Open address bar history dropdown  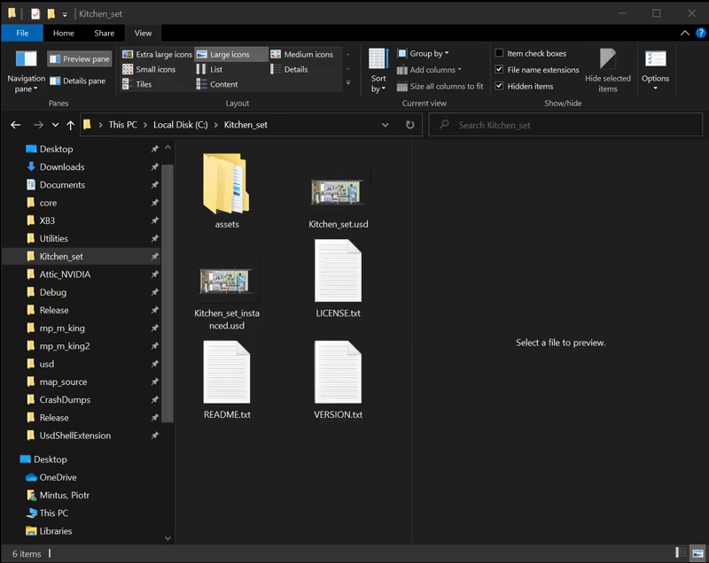coord(385,125)
